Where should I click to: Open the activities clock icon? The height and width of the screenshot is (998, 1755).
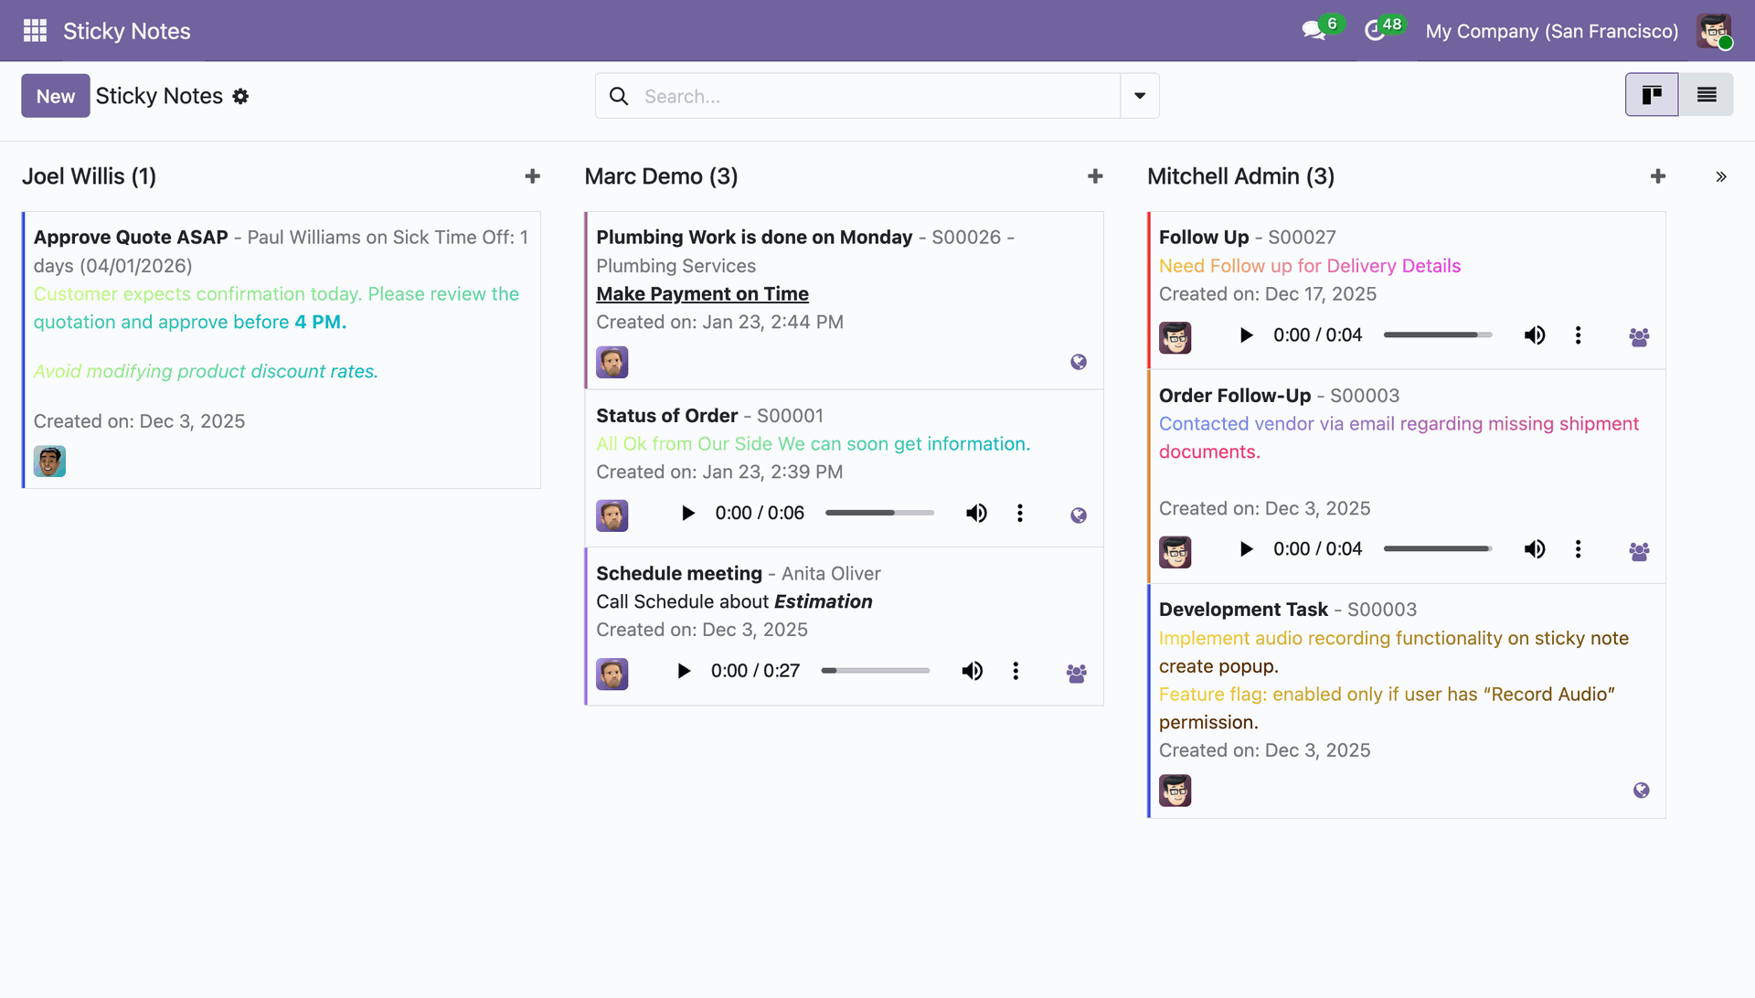point(1375,31)
